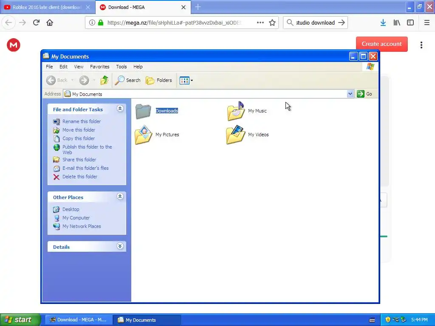The width and height of the screenshot is (435, 326).
Task: Click Publish this folder to the Web
Action: 87,149
